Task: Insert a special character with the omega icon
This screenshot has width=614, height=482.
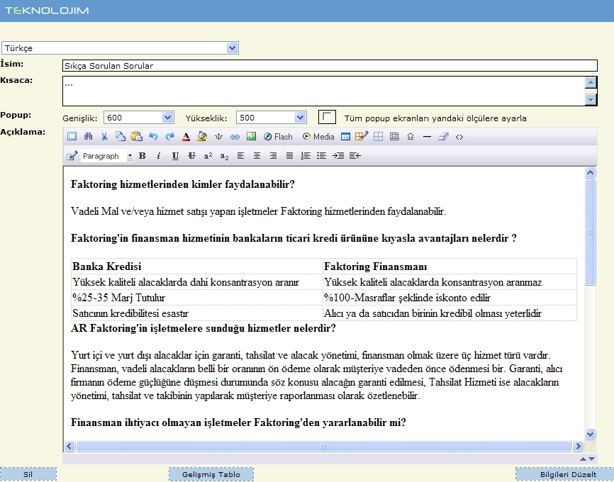Action: click(411, 136)
